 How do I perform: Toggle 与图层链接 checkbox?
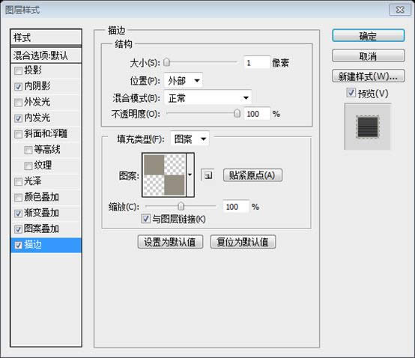[x=146, y=219]
